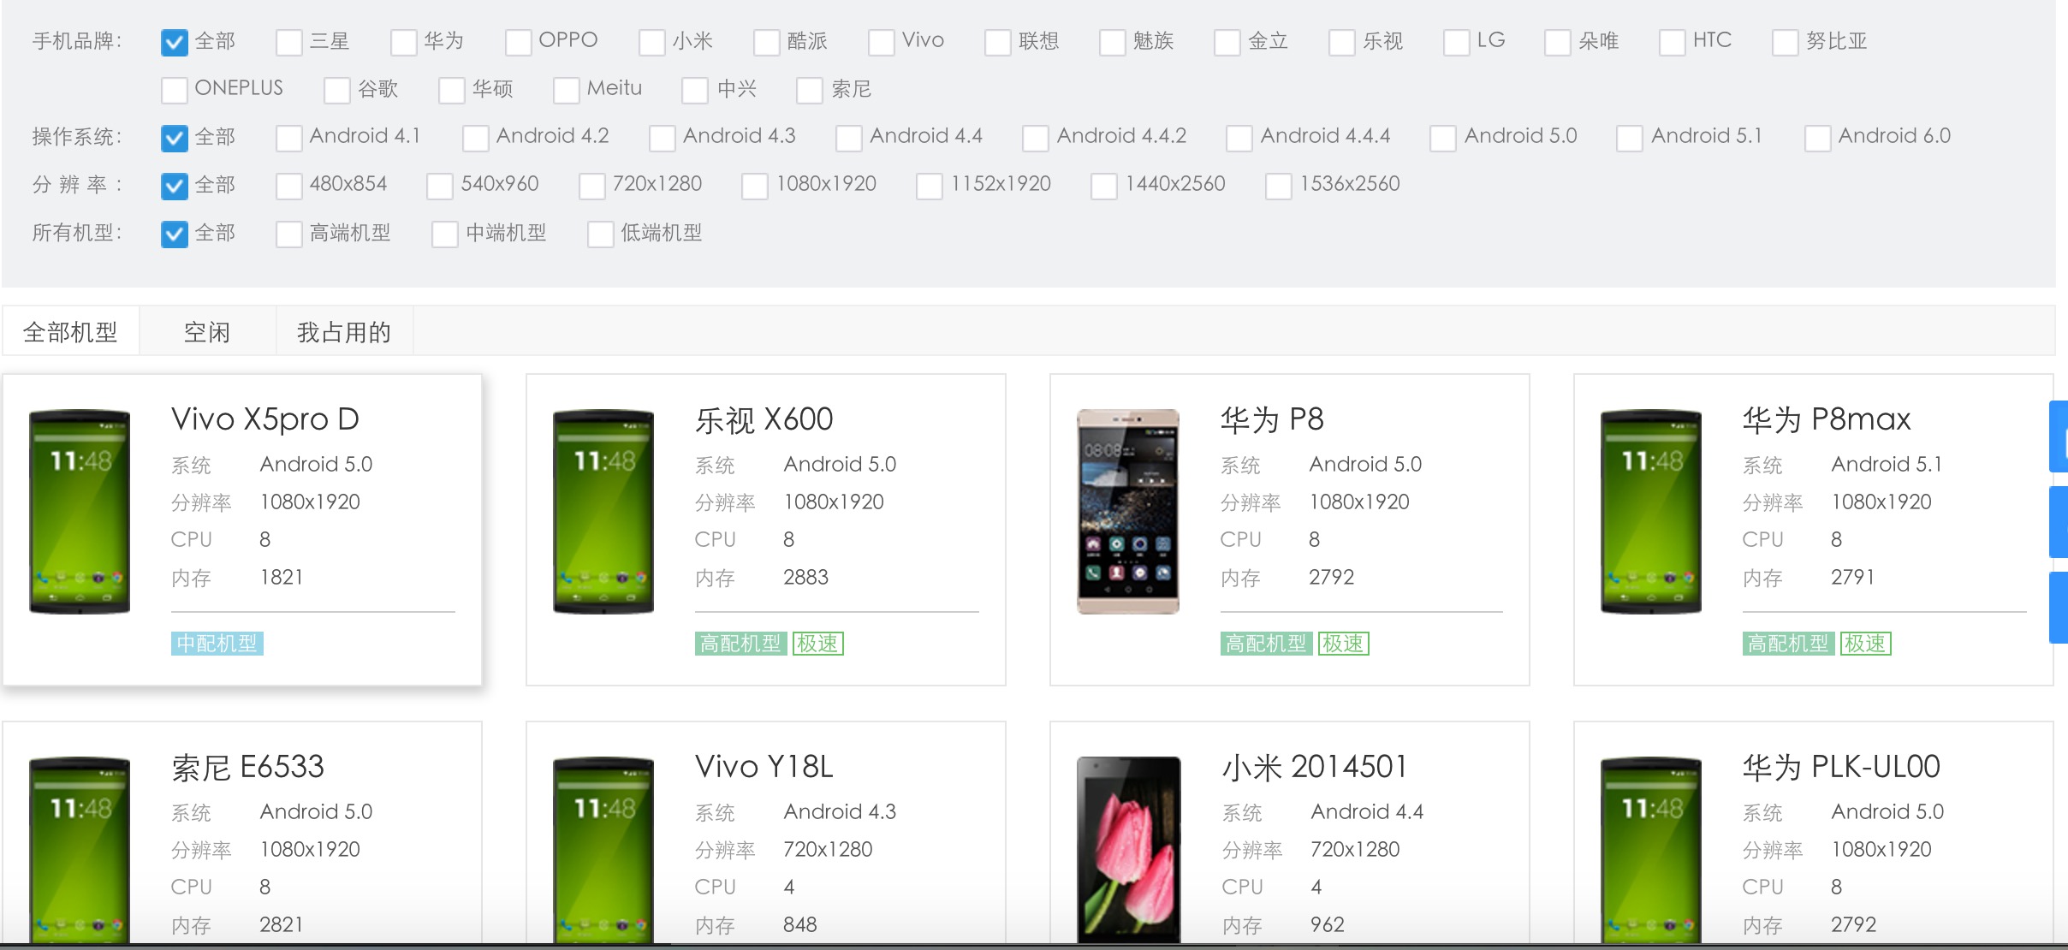Viewport: 2068px width, 950px height.
Task: Click the 极速 tag on 乐视 X600
Action: [817, 644]
